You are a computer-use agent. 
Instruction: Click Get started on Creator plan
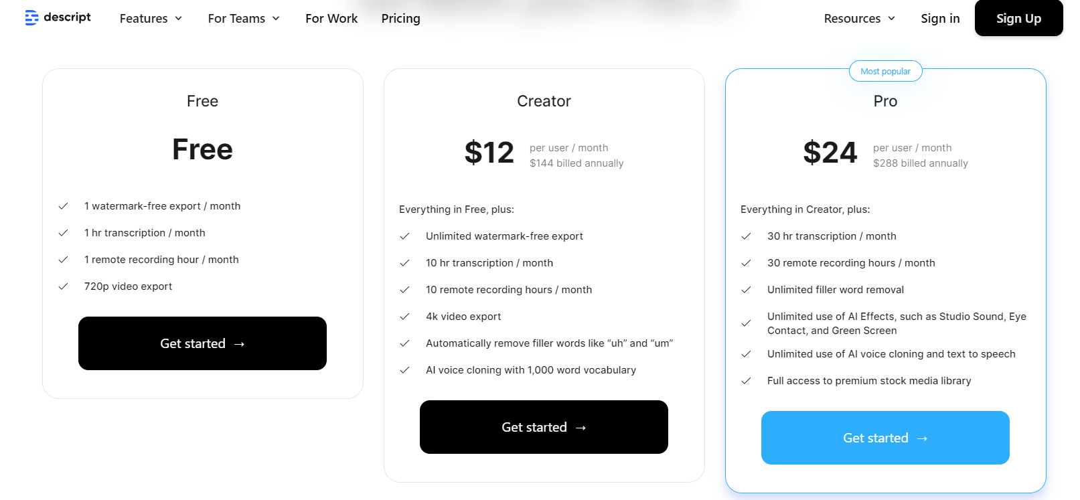[x=544, y=427]
